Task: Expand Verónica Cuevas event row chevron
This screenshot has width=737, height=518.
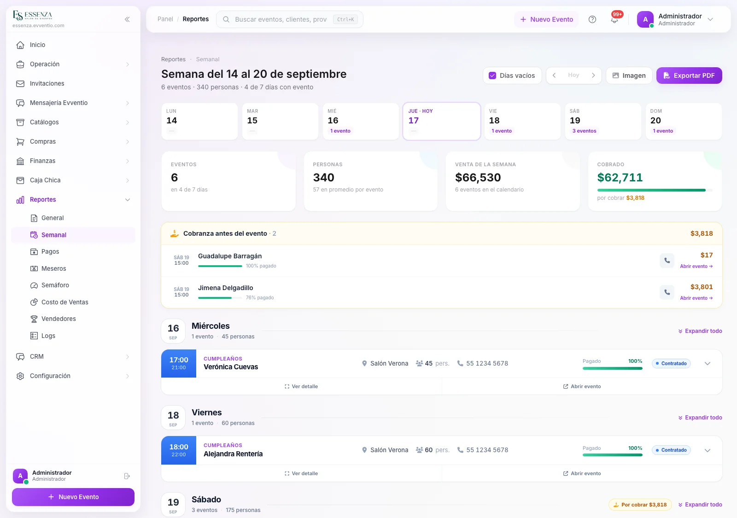Action: (x=708, y=364)
